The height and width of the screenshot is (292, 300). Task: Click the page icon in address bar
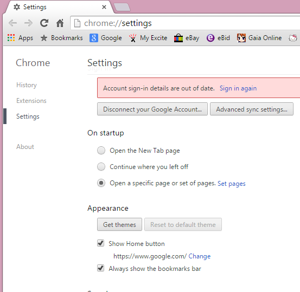tap(77, 23)
